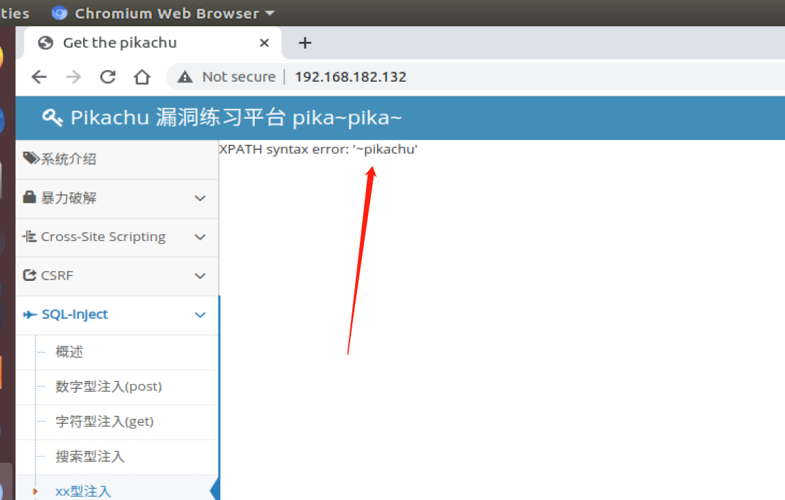Open the Cross-Site Scripting menu section
Screen dimensions: 785x500
click(x=117, y=237)
